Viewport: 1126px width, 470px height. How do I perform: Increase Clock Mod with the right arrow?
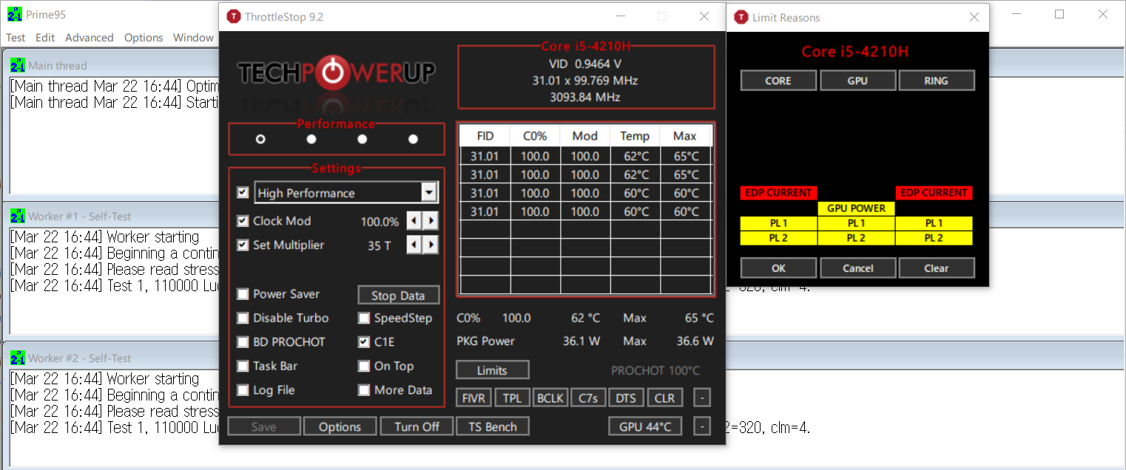(431, 221)
